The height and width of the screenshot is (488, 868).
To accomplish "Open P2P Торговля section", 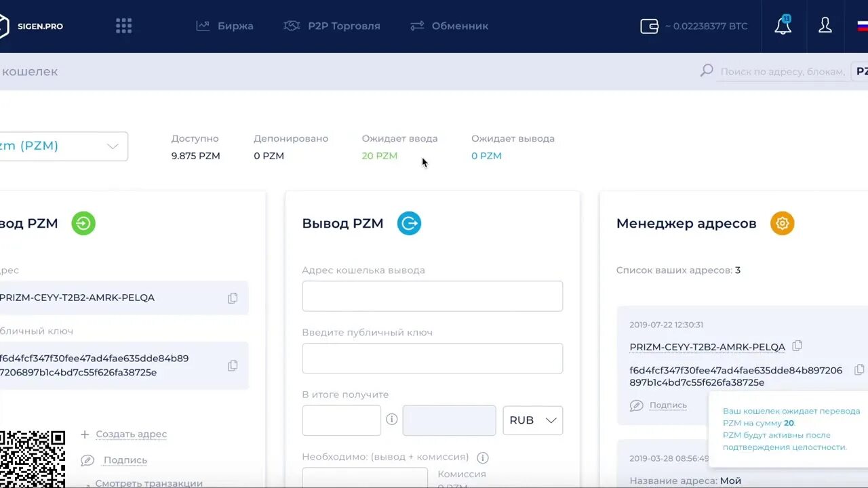I will pyautogui.click(x=344, y=26).
